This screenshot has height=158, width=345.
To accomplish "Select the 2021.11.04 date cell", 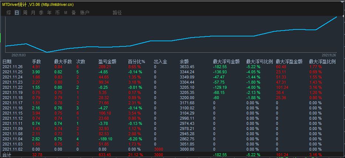I will [13, 139].
